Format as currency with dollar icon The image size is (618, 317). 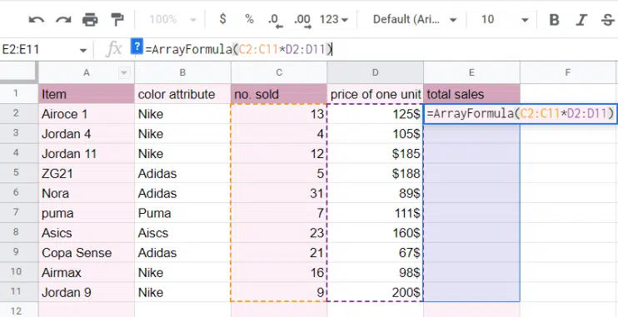pyautogui.click(x=222, y=19)
